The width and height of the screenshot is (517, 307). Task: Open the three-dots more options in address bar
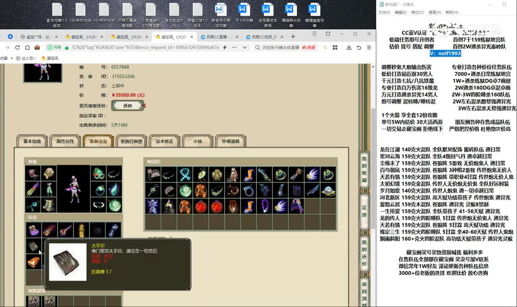(x=235, y=47)
